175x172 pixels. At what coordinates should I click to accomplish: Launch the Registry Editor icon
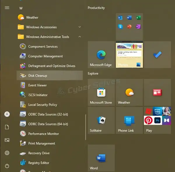tap(23, 163)
